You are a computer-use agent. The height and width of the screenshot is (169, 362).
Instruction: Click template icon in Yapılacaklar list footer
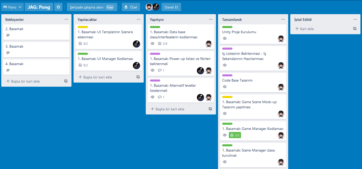[138, 77]
